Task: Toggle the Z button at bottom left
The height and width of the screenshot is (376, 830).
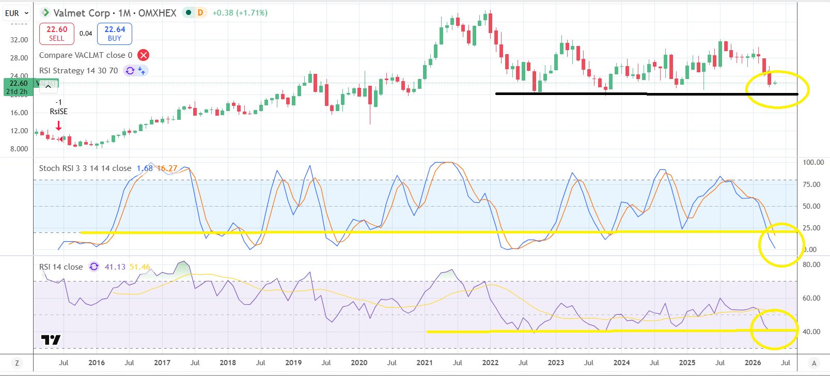Action: point(17,363)
